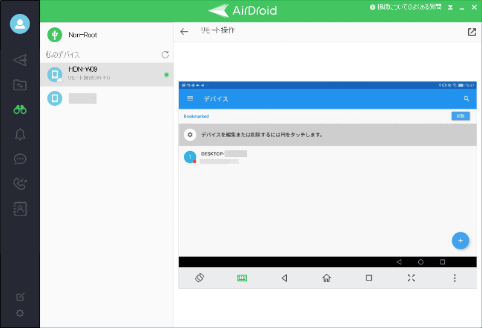
Task: Tap the floating plus add button
Action: pos(460,241)
